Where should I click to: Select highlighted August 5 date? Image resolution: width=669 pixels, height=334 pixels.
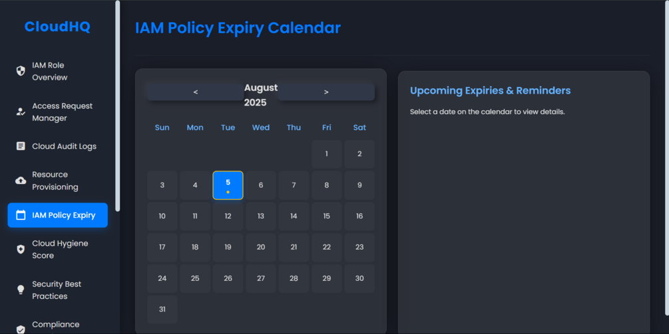(x=228, y=185)
